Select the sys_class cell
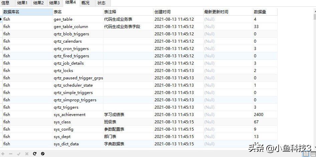The width and height of the screenshot is (316, 157). [78, 122]
